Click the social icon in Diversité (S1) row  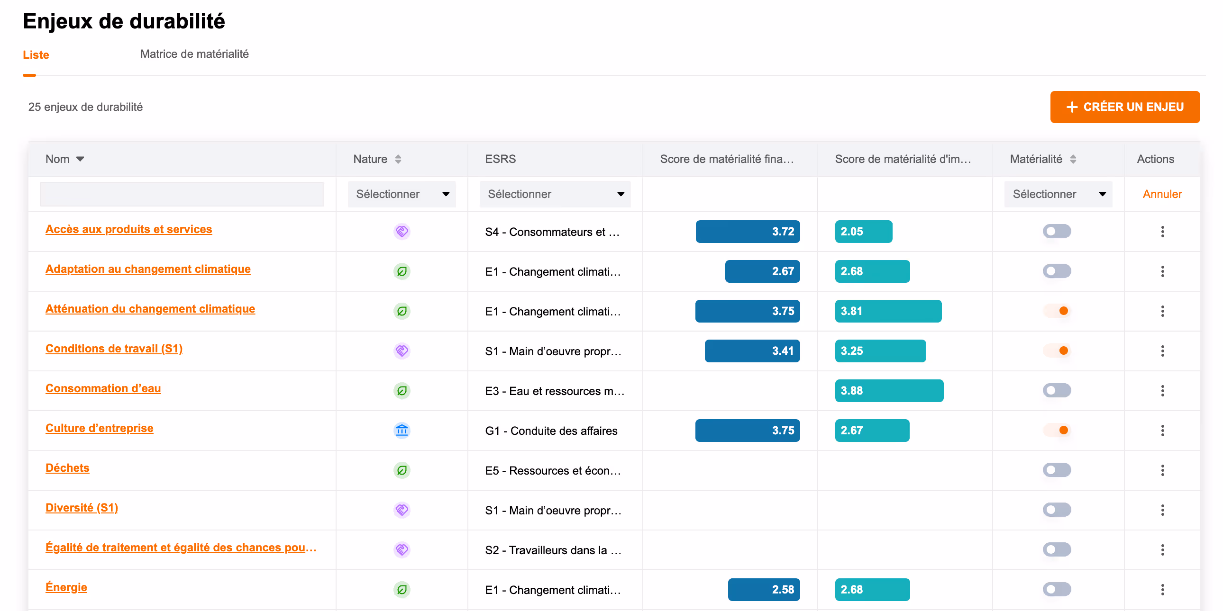click(402, 511)
